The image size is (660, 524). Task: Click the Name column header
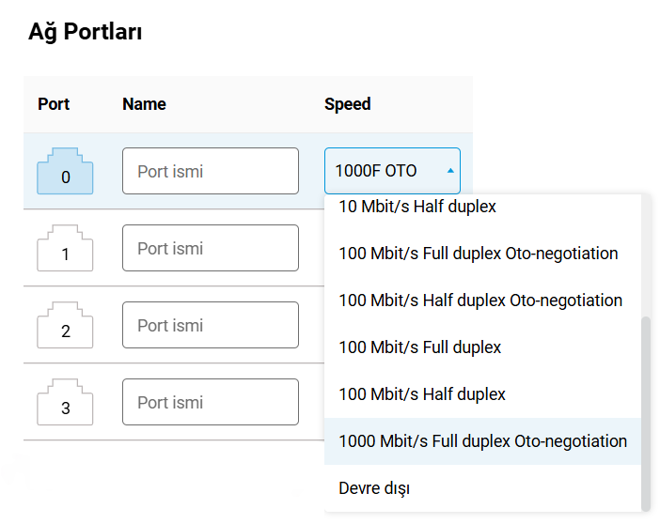(144, 104)
